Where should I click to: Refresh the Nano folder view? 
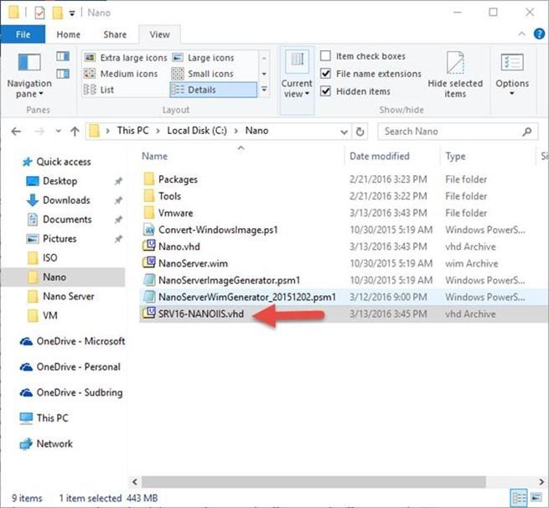coord(360,132)
